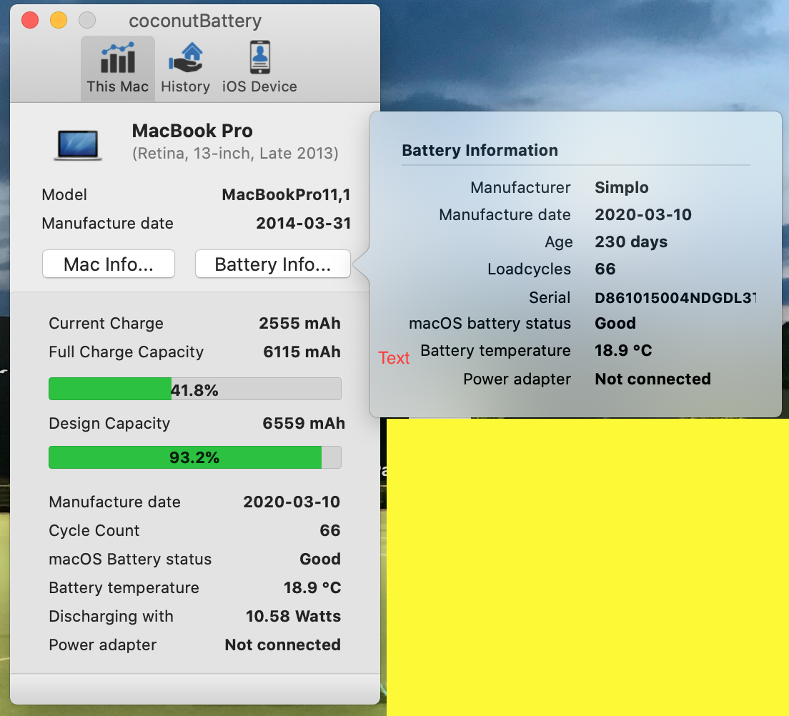Close the coconutBattery window

click(x=30, y=21)
